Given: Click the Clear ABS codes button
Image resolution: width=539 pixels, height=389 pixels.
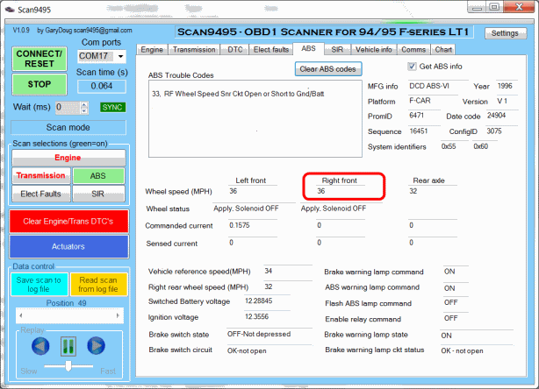Looking at the screenshot, I should [326, 68].
